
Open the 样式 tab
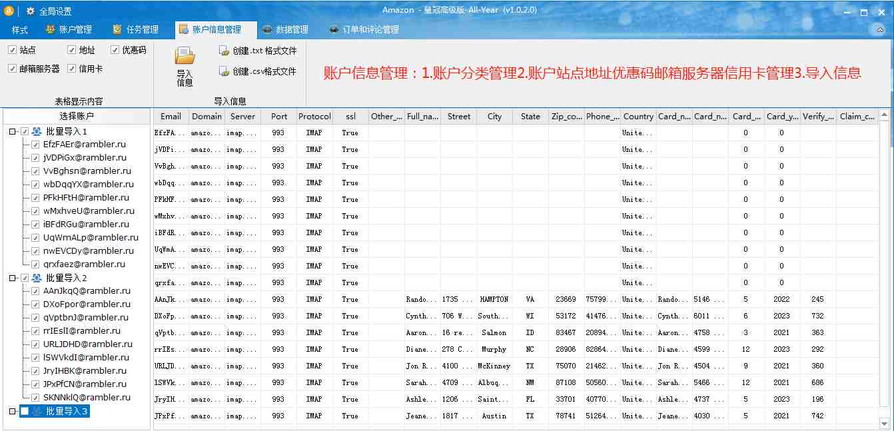(19, 30)
